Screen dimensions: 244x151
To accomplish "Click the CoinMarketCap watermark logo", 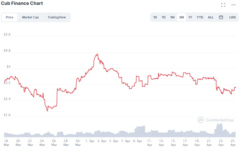I will click(216, 120).
